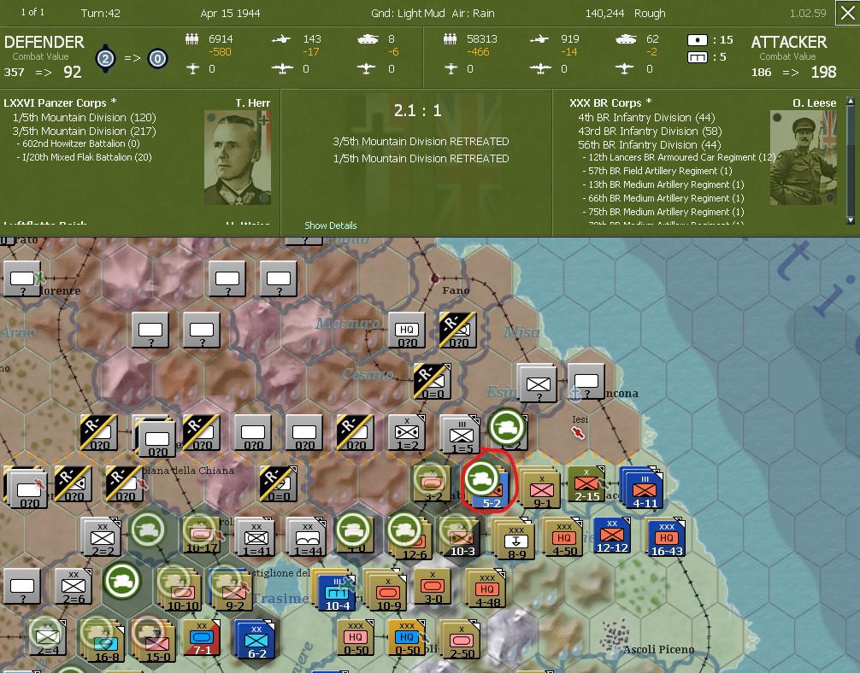Select unknown infantry counter west of Ancona
This screenshot has width=860, height=673.
[x=538, y=384]
